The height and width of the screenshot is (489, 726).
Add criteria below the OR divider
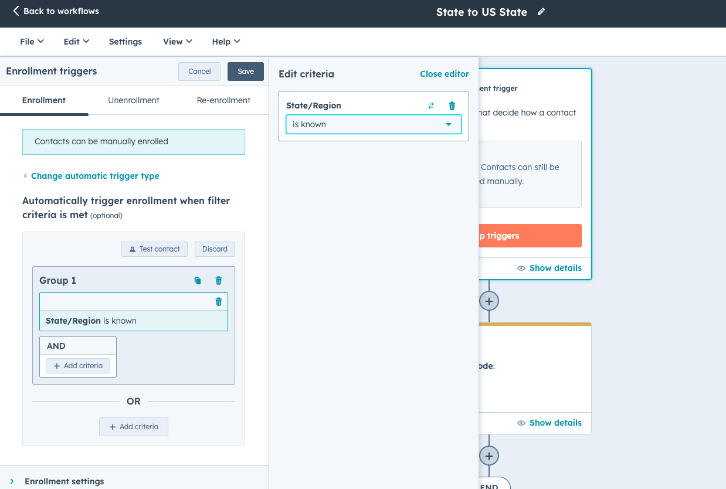(x=134, y=427)
